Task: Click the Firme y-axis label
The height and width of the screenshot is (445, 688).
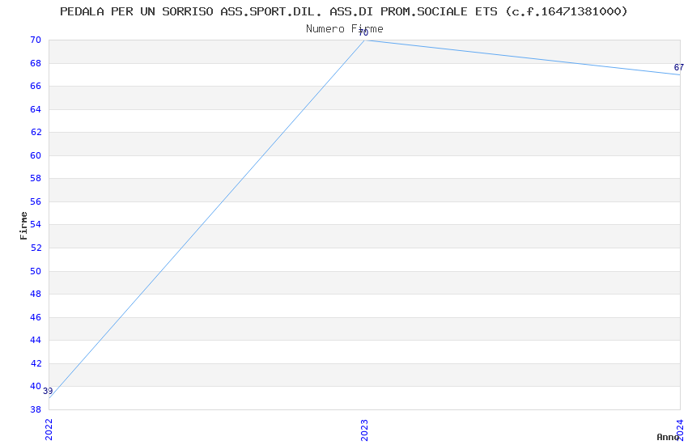Action: (x=23, y=226)
